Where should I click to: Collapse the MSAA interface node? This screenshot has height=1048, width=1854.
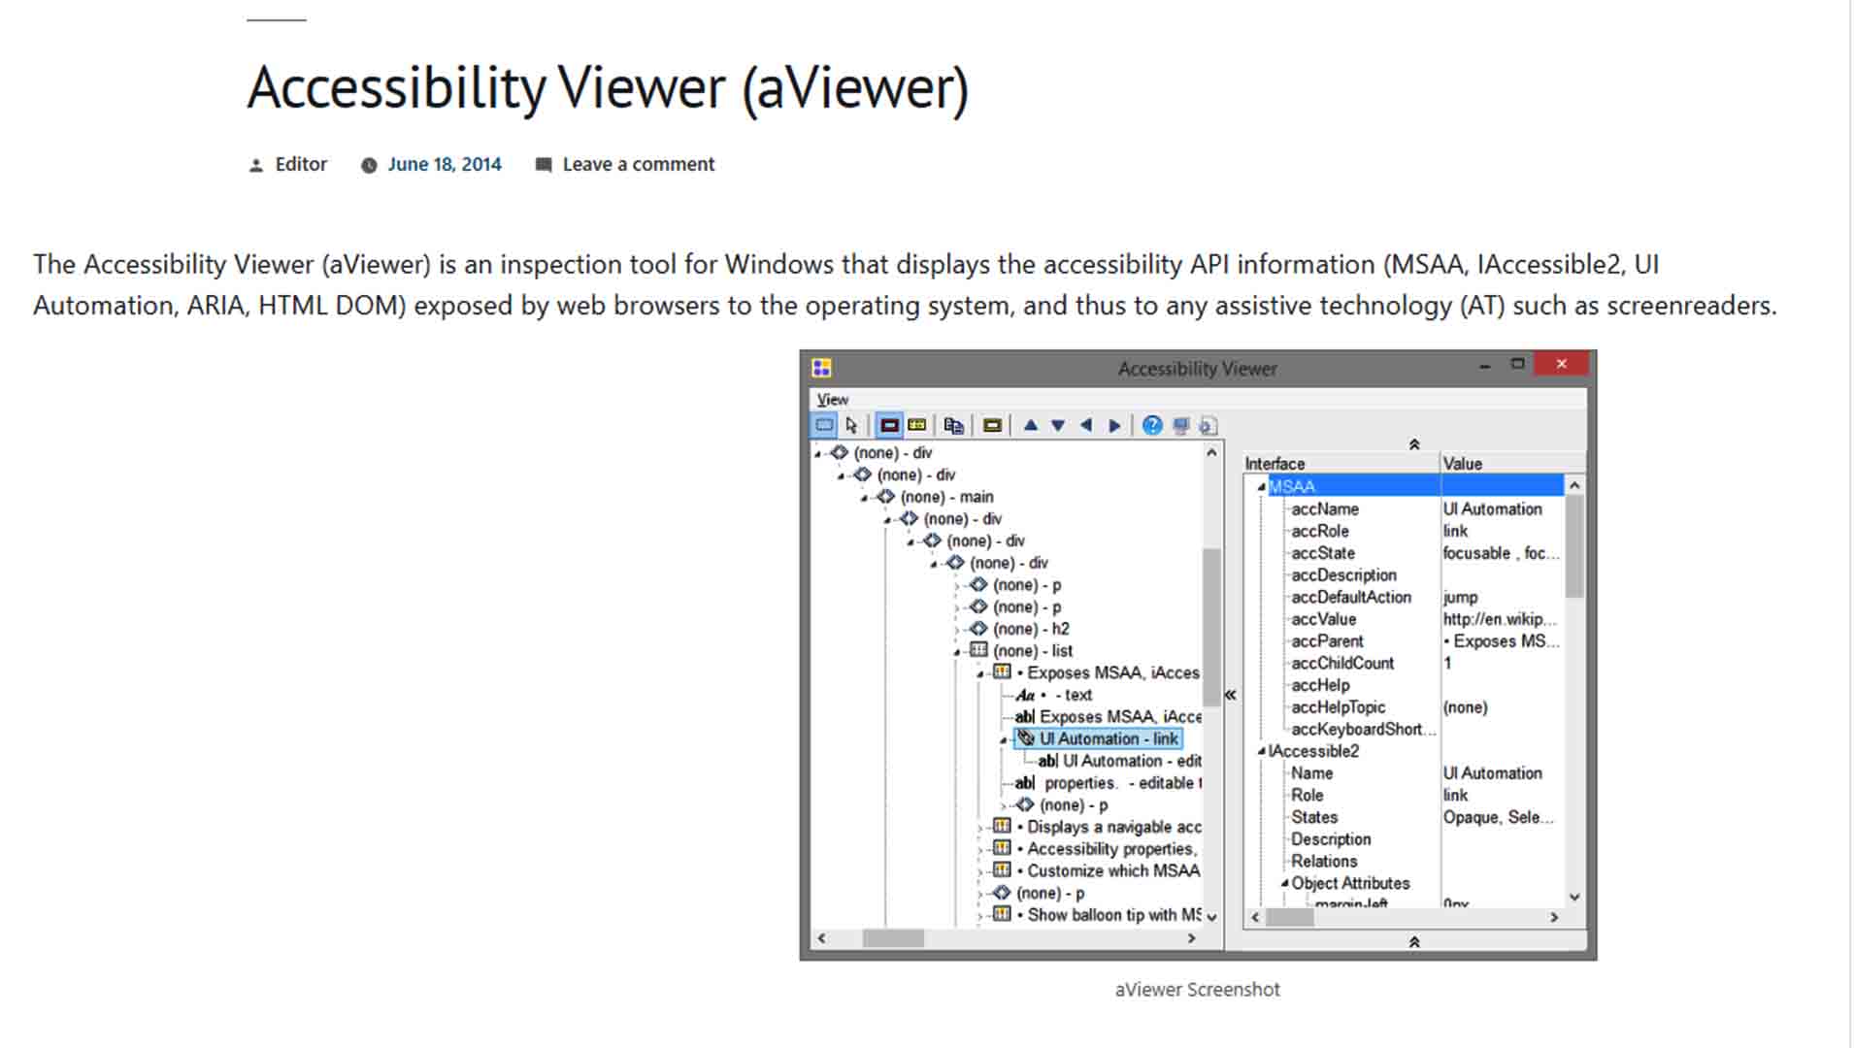(1262, 486)
